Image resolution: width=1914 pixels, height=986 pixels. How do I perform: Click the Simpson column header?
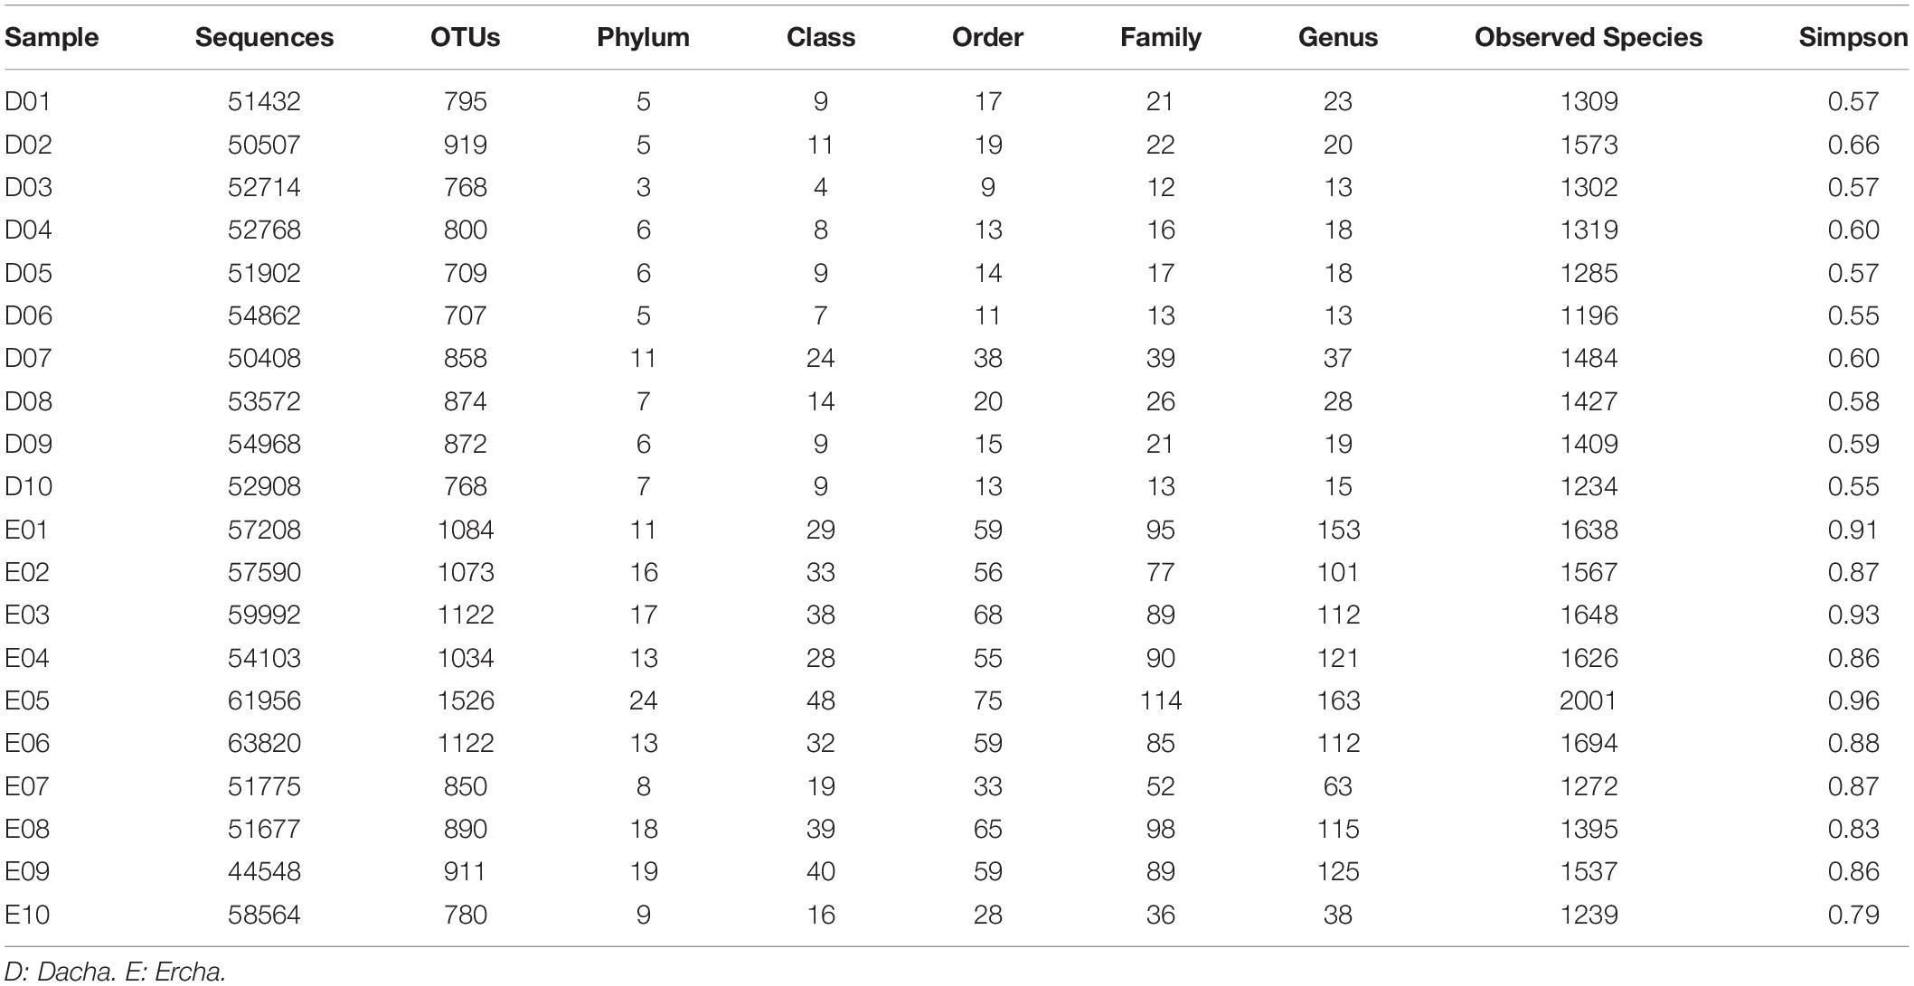pyautogui.click(x=1853, y=37)
